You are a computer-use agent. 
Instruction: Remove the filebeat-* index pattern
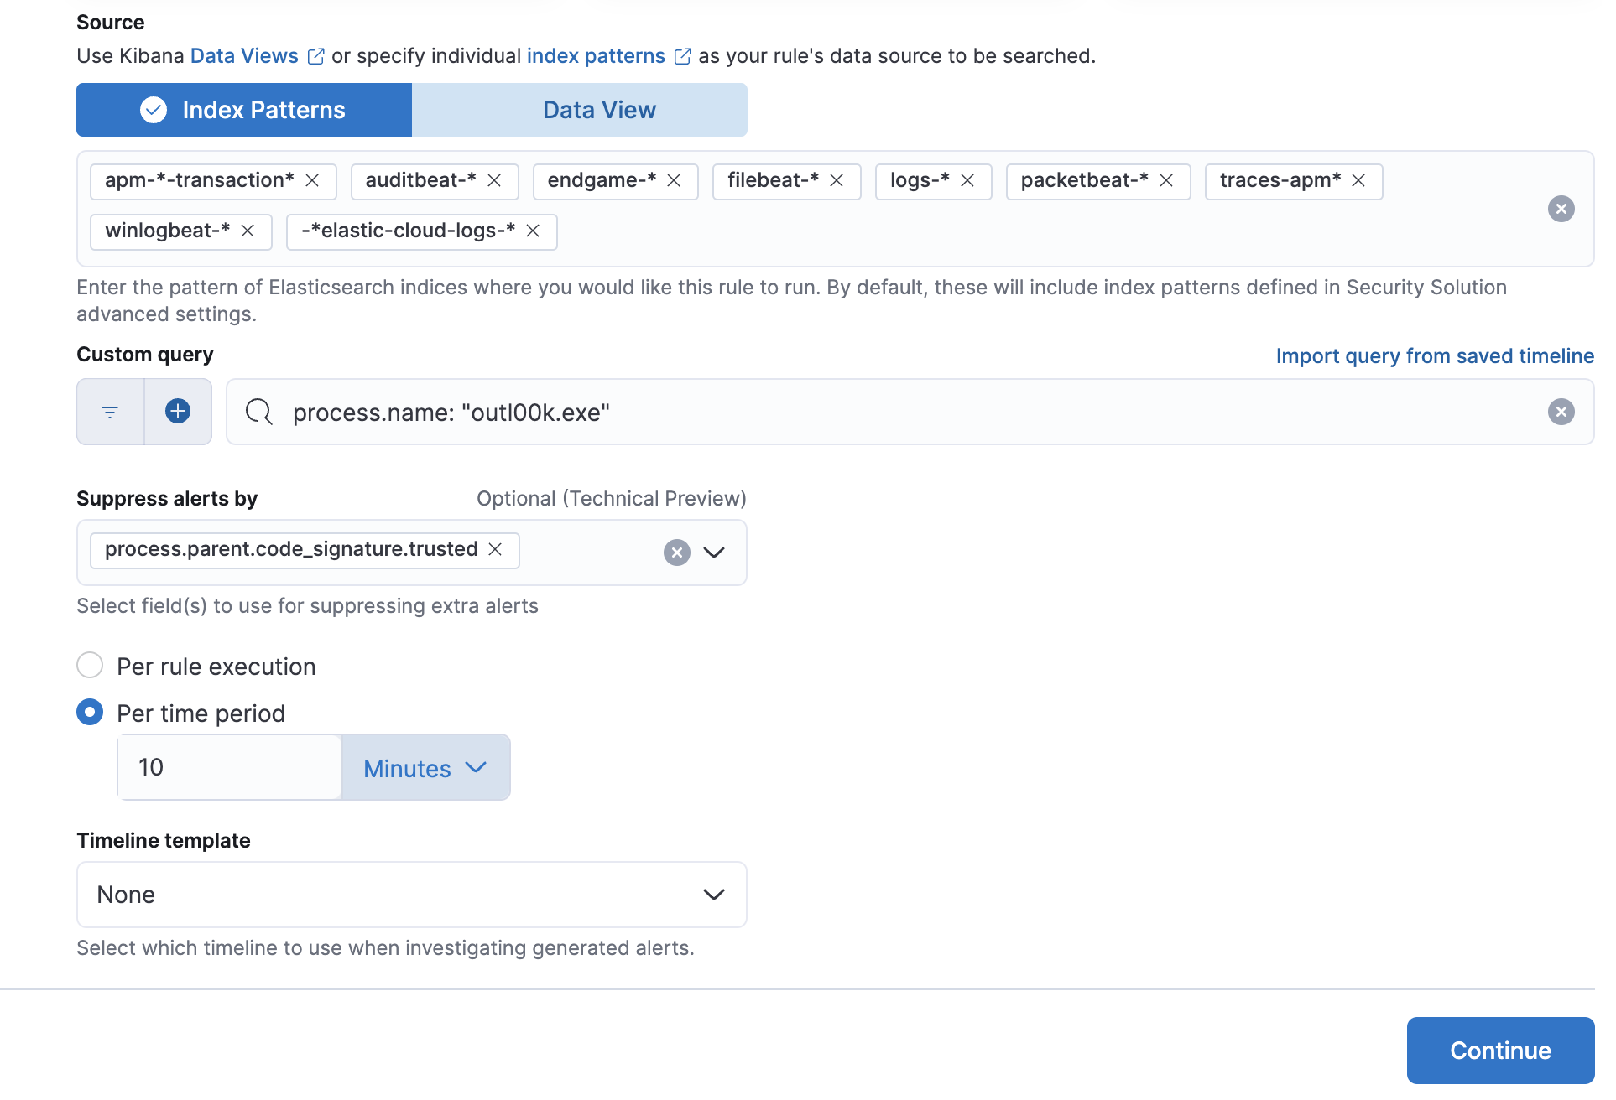click(837, 181)
